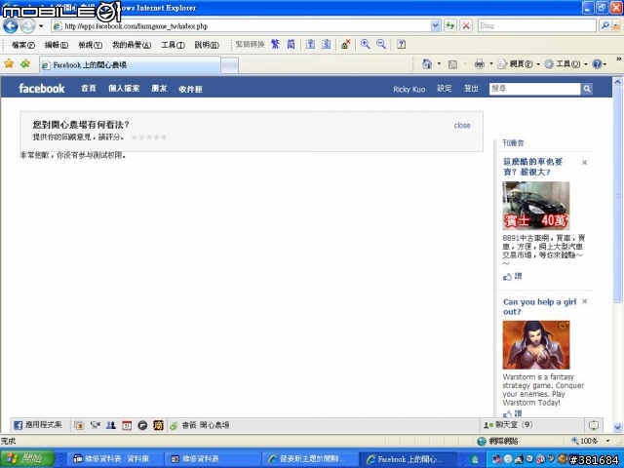Open 設定 settings link in Facebook header

445,89
